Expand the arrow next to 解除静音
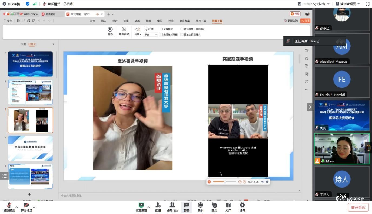The image size is (372, 214). click(16, 207)
